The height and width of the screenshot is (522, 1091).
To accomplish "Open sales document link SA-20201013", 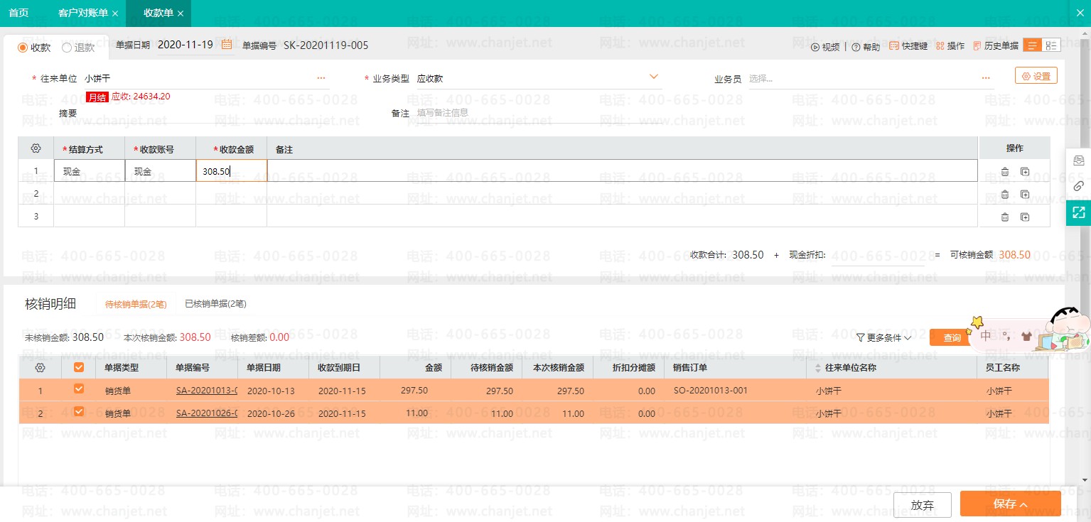I will click(x=206, y=391).
